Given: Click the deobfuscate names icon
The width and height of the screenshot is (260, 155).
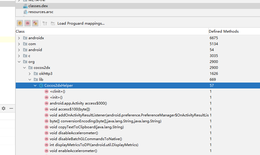Looking at the screenshot, I should [53, 23].
